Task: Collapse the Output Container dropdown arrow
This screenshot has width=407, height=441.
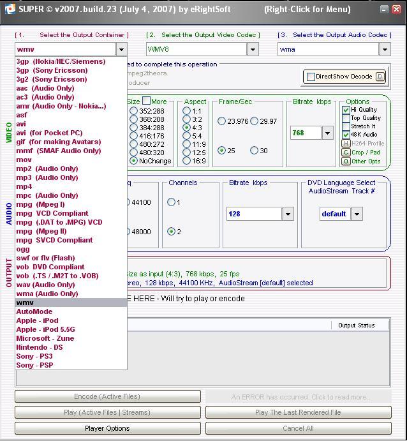Action: [121, 50]
